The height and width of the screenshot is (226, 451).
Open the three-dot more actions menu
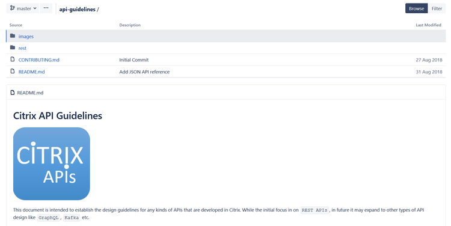click(46, 8)
